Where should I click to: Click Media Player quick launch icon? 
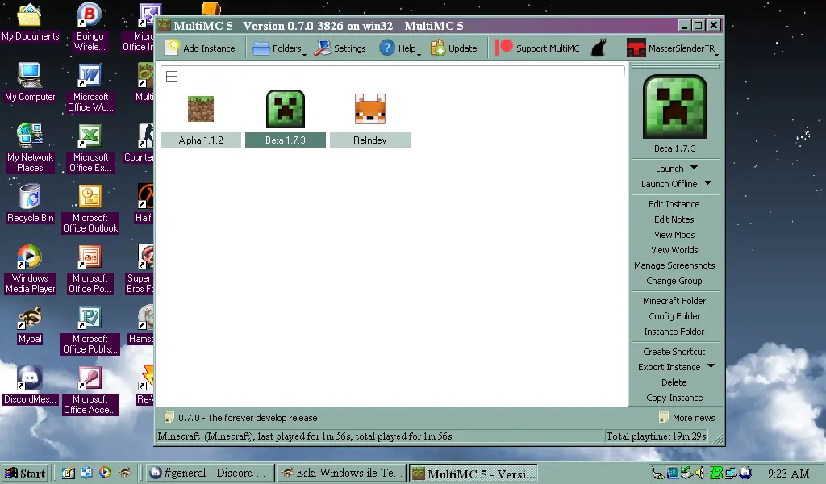(x=105, y=473)
